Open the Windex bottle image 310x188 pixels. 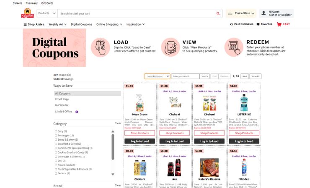244,167
